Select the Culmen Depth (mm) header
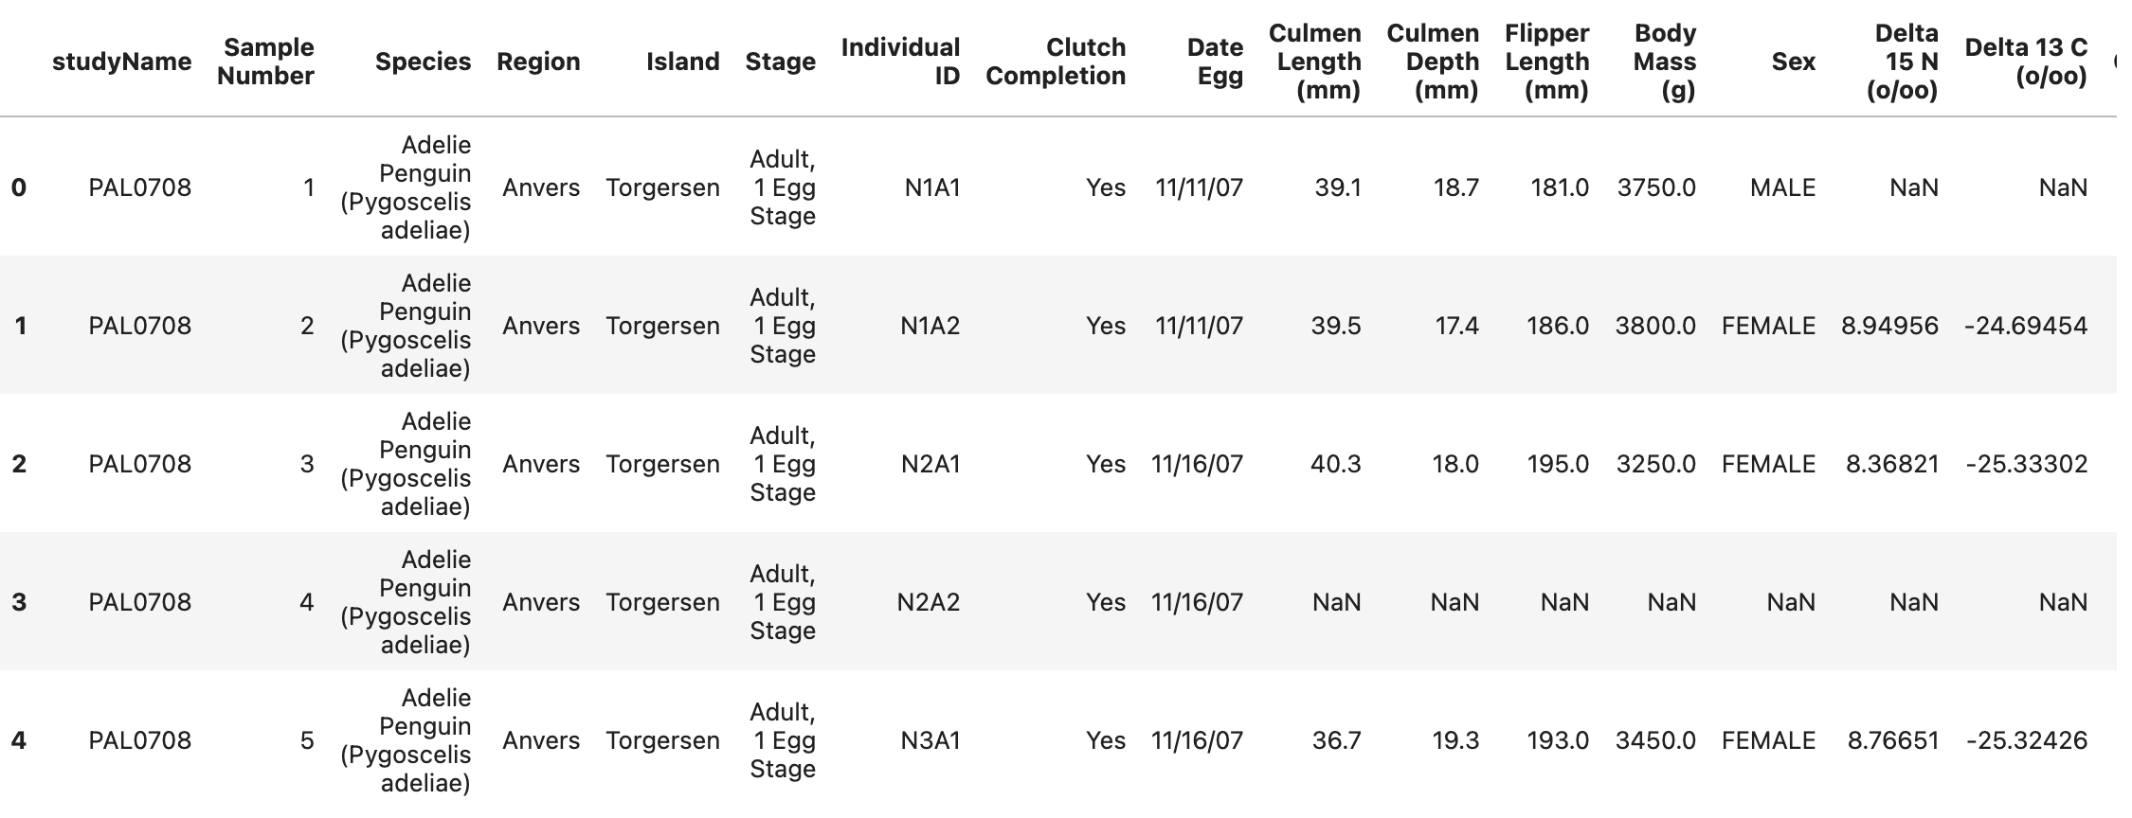The image size is (2132, 818). click(x=1432, y=62)
